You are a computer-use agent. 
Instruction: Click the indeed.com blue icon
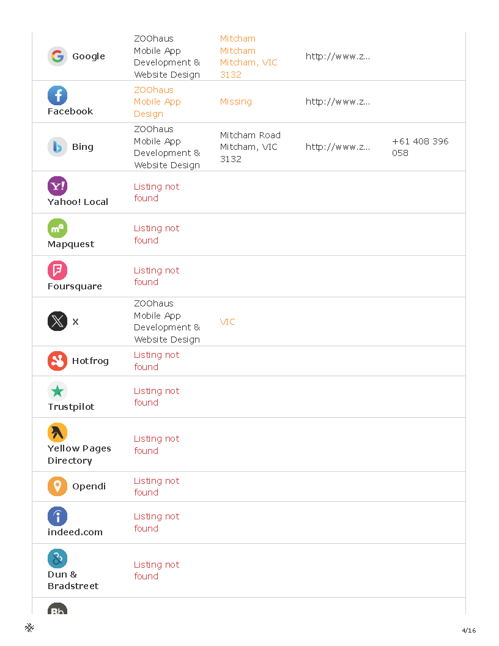click(57, 516)
